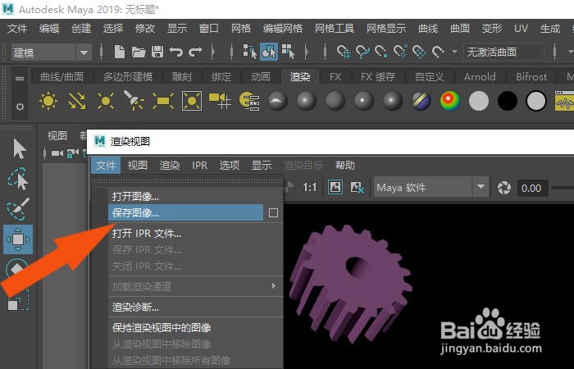This screenshot has width=574, height=369.
Task: Assign Lambert material sphere icon
Action: [335, 101]
